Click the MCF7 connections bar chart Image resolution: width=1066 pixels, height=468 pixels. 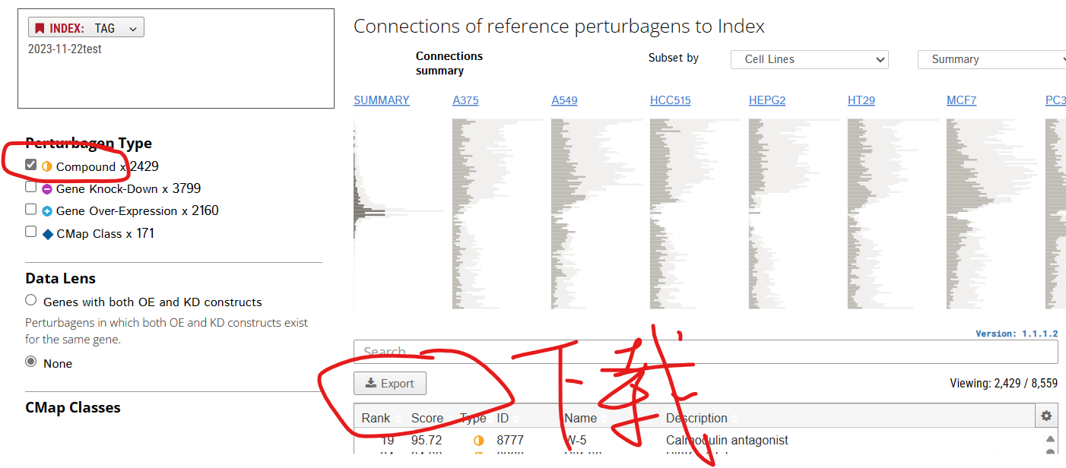click(x=992, y=214)
